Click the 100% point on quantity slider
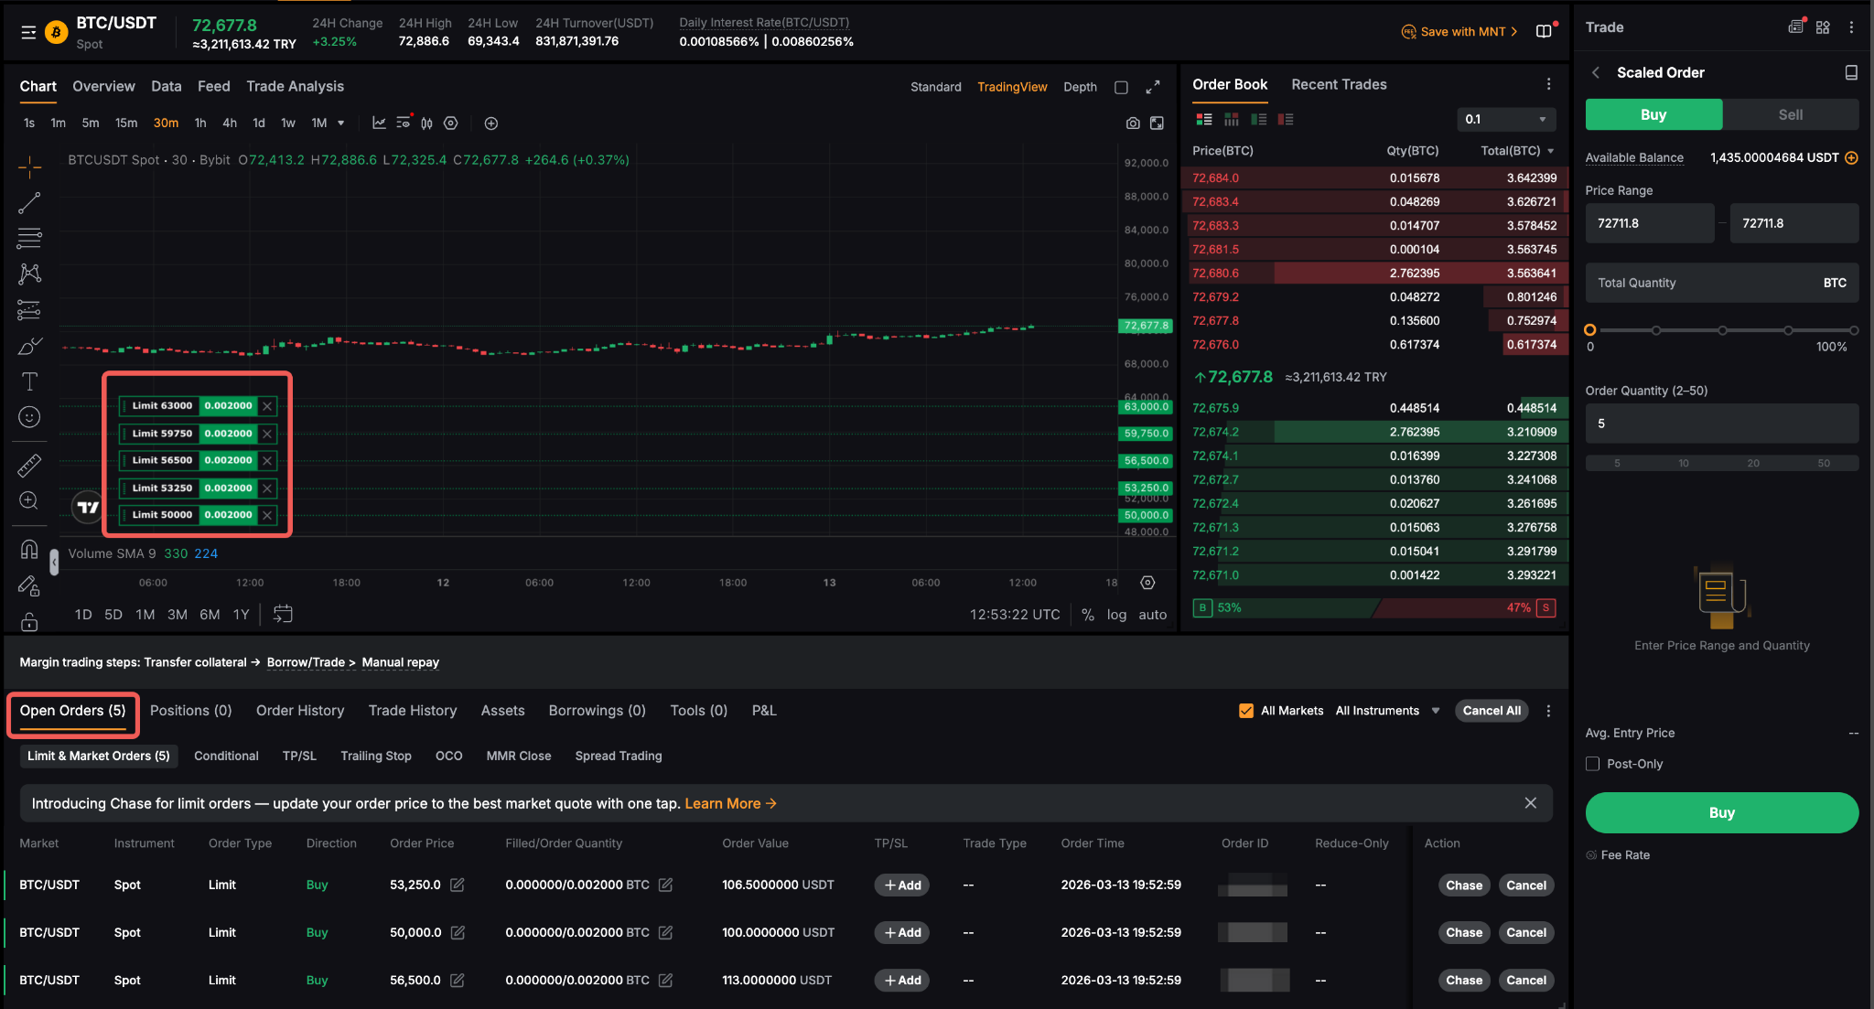1874x1009 pixels. point(1853,330)
